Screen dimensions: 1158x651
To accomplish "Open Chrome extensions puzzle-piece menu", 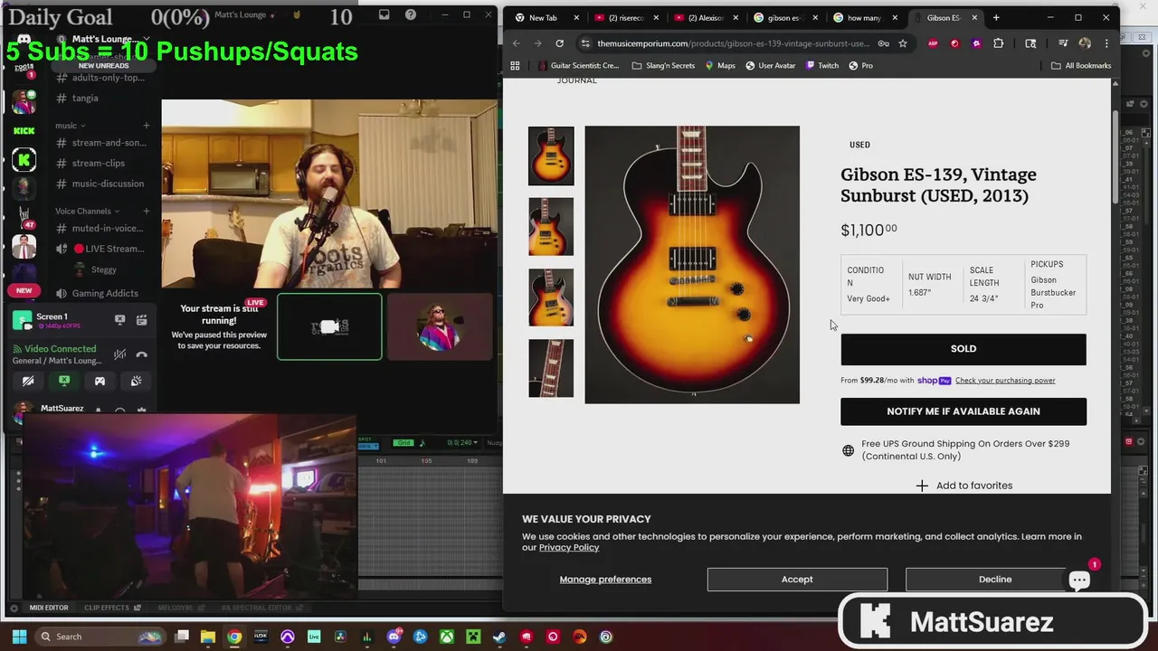I will [x=998, y=43].
